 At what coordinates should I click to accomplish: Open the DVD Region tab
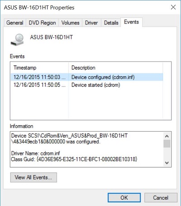pos(42,23)
